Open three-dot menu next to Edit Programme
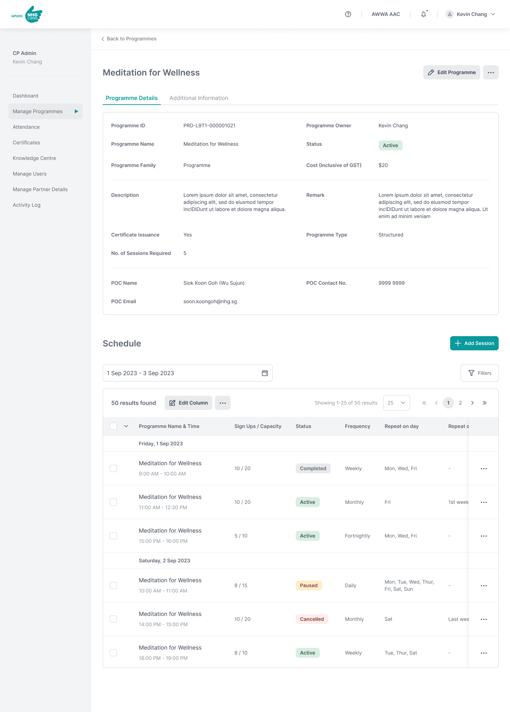 491,72
